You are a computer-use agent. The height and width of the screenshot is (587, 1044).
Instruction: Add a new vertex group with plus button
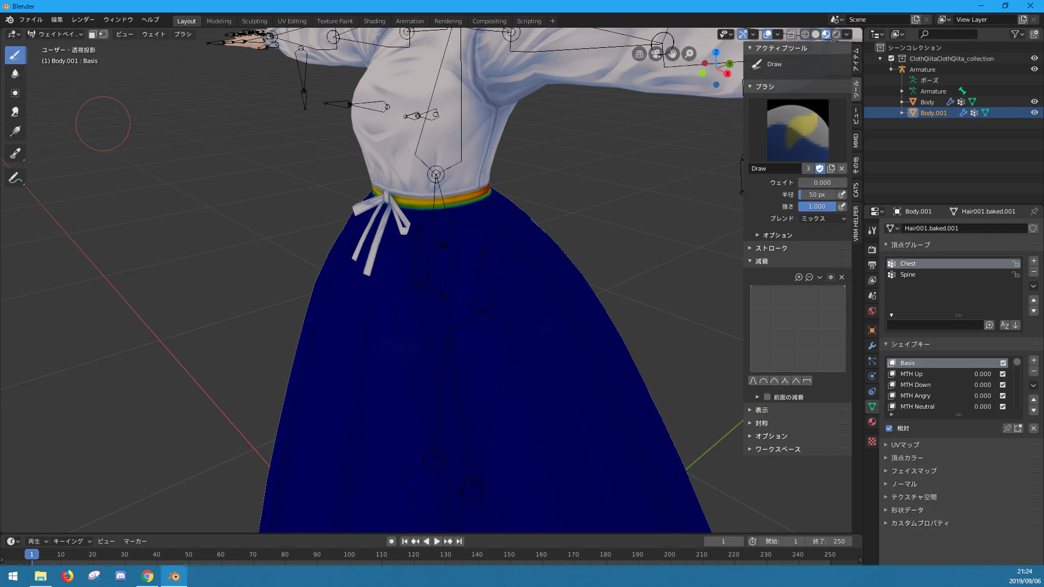(1034, 261)
